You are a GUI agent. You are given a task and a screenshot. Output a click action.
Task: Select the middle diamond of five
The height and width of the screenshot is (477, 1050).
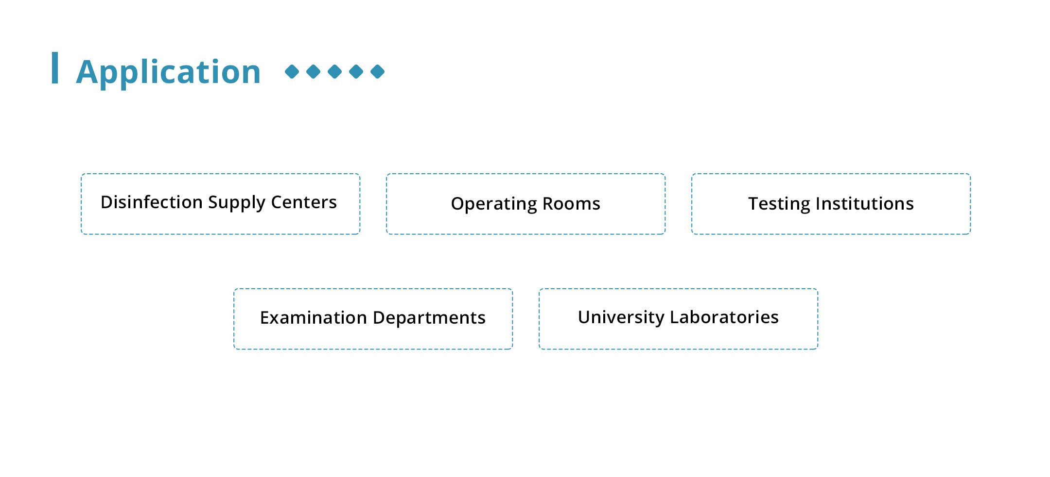click(x=335, y=72)
